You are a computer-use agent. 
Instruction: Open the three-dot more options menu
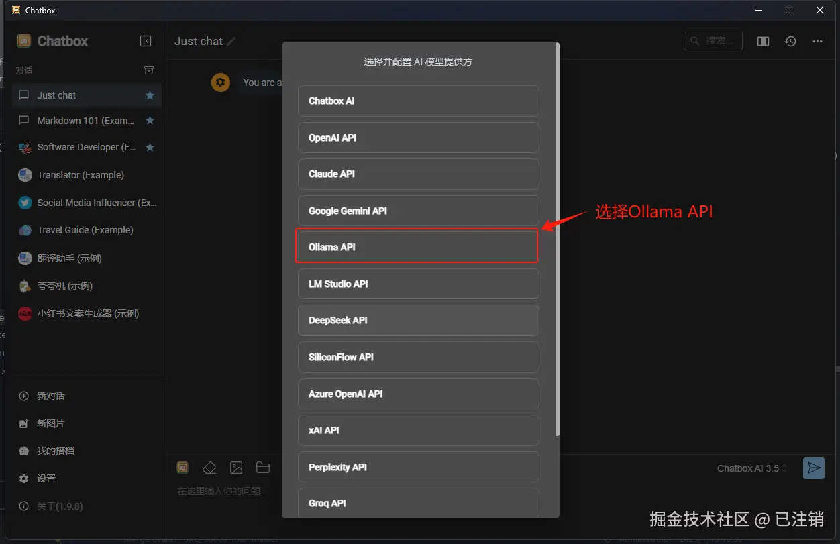click(x=817, y=41)
